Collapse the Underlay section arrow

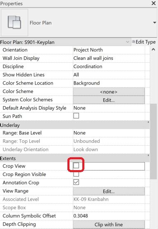pos(148,122)
